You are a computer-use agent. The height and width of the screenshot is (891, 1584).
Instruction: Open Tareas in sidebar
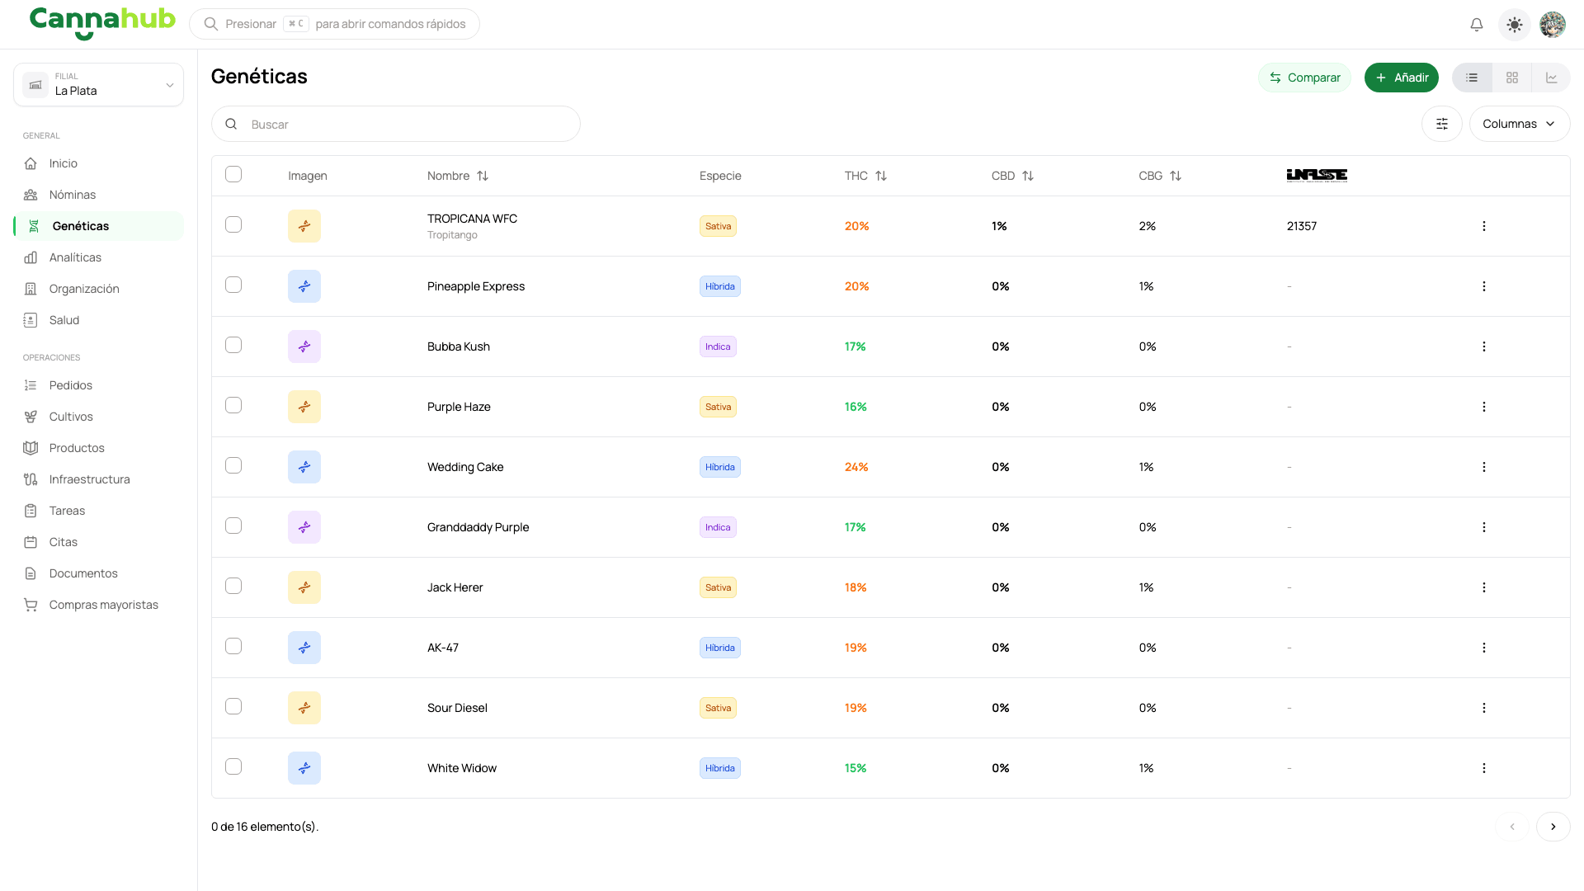point(98,511)
